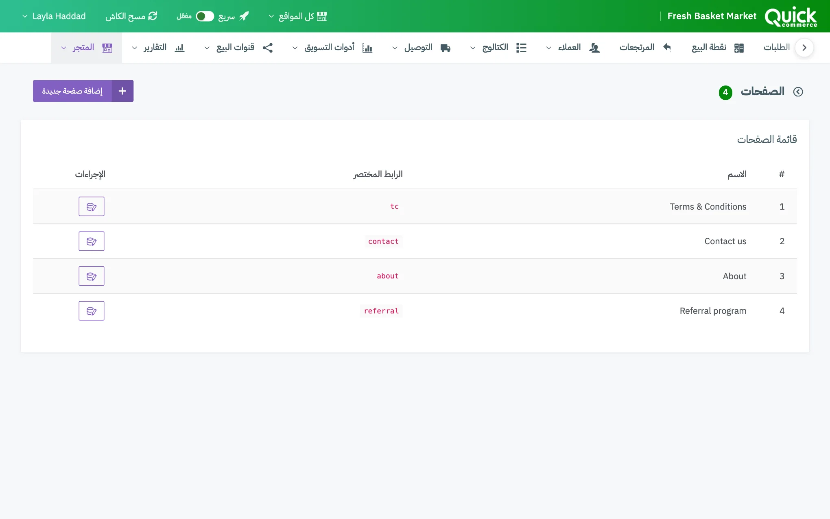The width and height of the screenshot is (830, 519).
Task: Click the edit icon for Terms & Conditions row
Action: click(92, 206)
